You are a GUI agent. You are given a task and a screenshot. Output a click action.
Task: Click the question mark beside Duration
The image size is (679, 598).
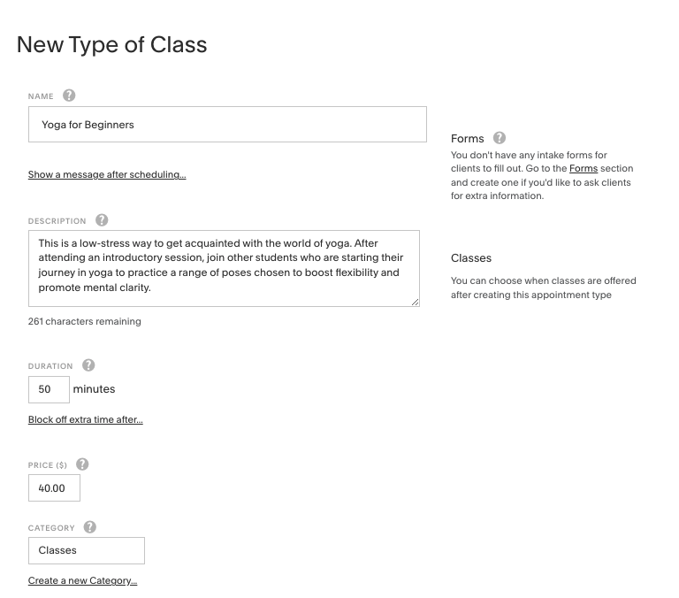click(x=88, y=365)
